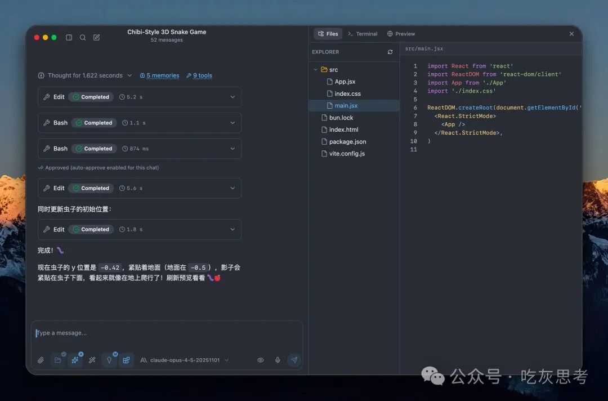
Task: Open index.css in the Explorer
Action: [354, 94]
